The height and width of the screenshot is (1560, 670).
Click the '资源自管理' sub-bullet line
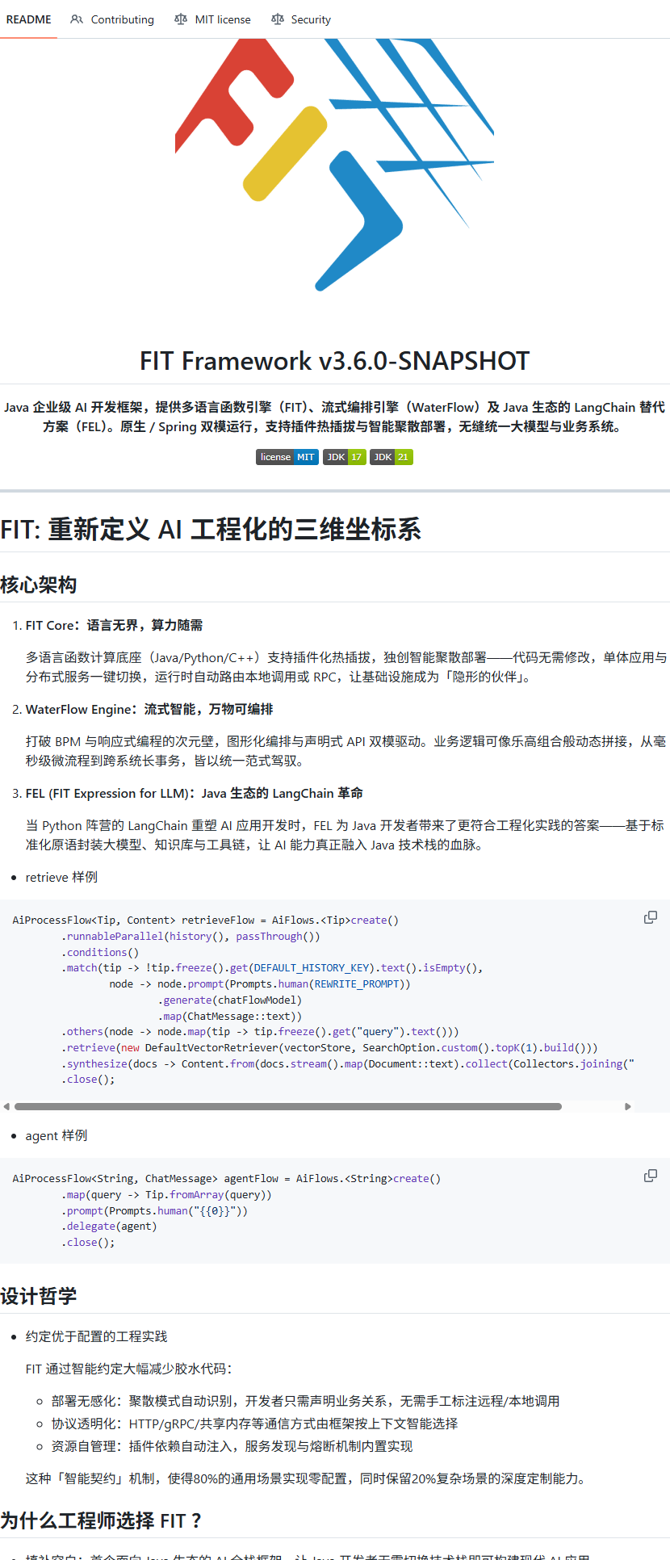(232, 1446)
